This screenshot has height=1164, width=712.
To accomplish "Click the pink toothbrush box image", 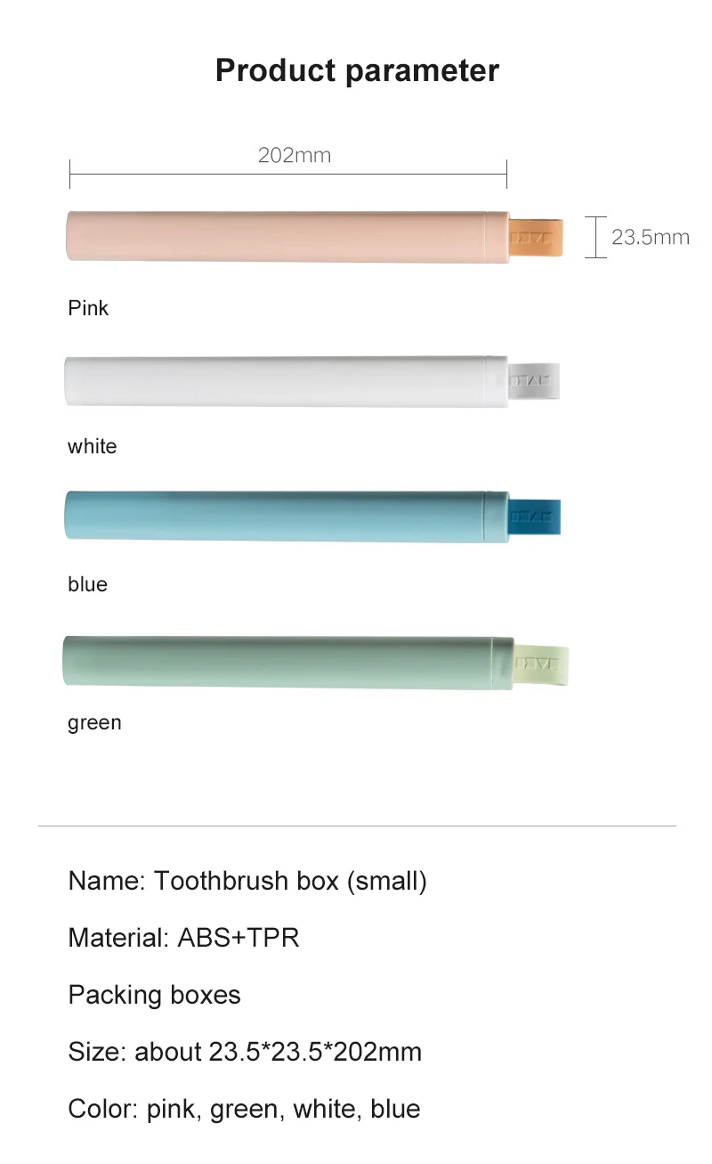I will click(285, 237).
